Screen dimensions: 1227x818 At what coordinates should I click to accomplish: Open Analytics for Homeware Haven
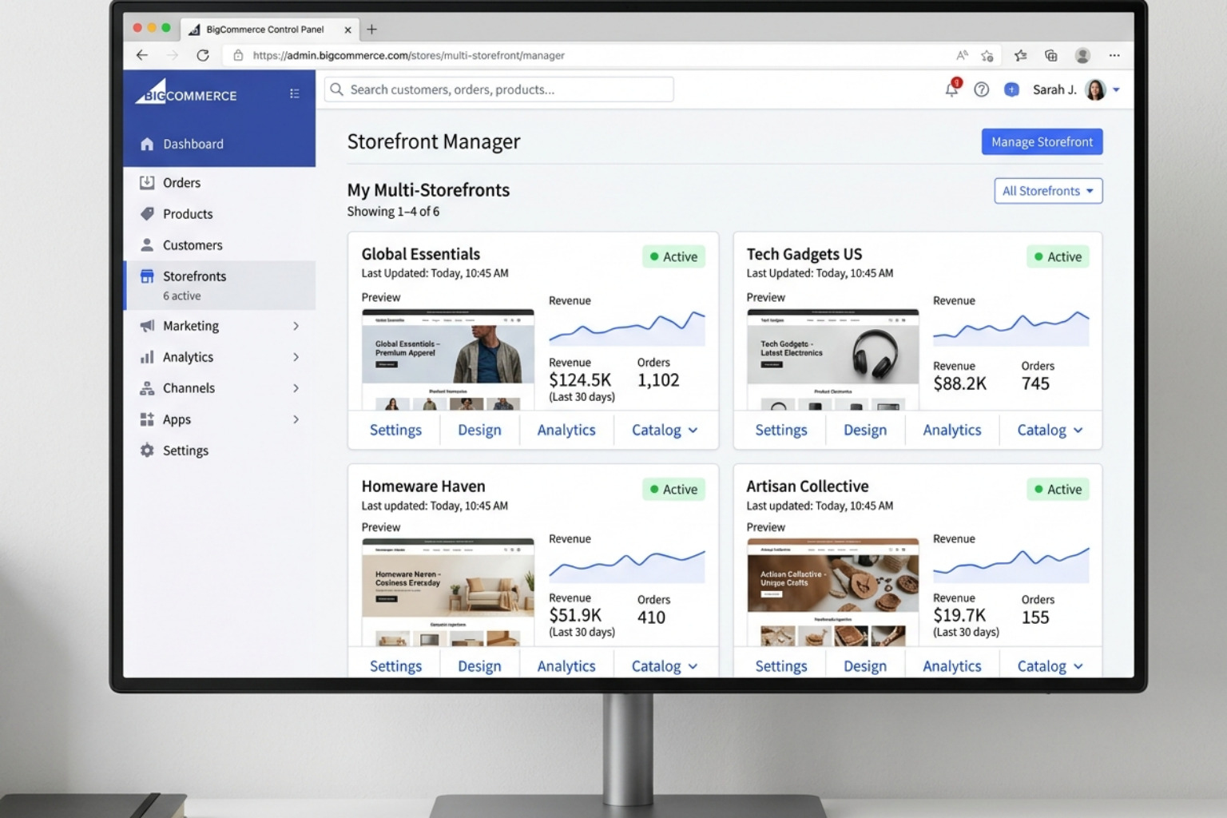(x=566, y=666)
